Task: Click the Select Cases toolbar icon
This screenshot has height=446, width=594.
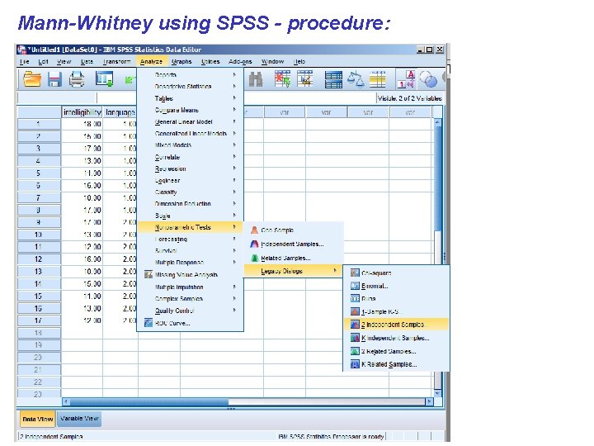Action: [x=377, y=79]
